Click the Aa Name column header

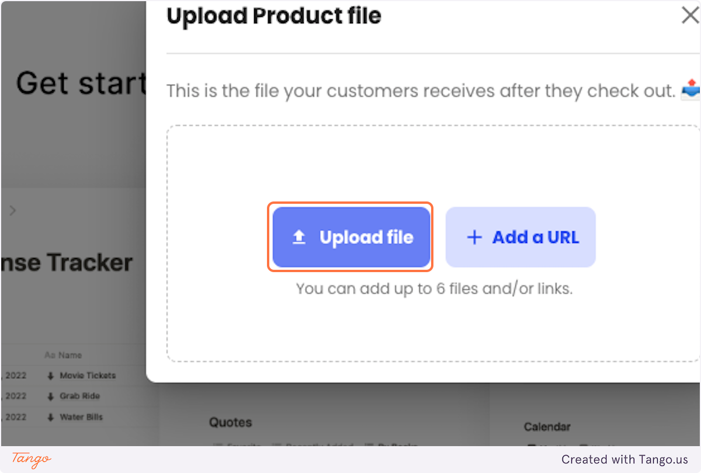point(63,355)
